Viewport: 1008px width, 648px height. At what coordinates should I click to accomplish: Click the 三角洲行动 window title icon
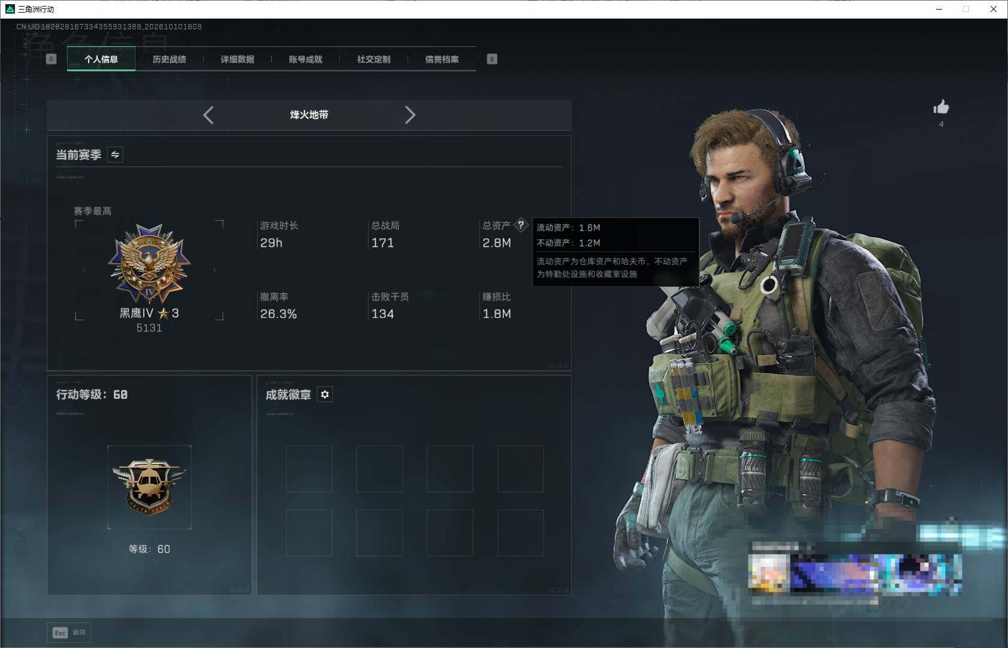[10, 9]
